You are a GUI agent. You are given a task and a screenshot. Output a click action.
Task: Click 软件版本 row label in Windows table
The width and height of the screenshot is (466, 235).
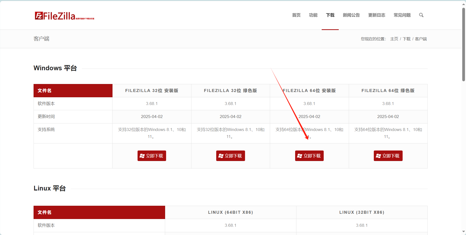pos(46,103)
